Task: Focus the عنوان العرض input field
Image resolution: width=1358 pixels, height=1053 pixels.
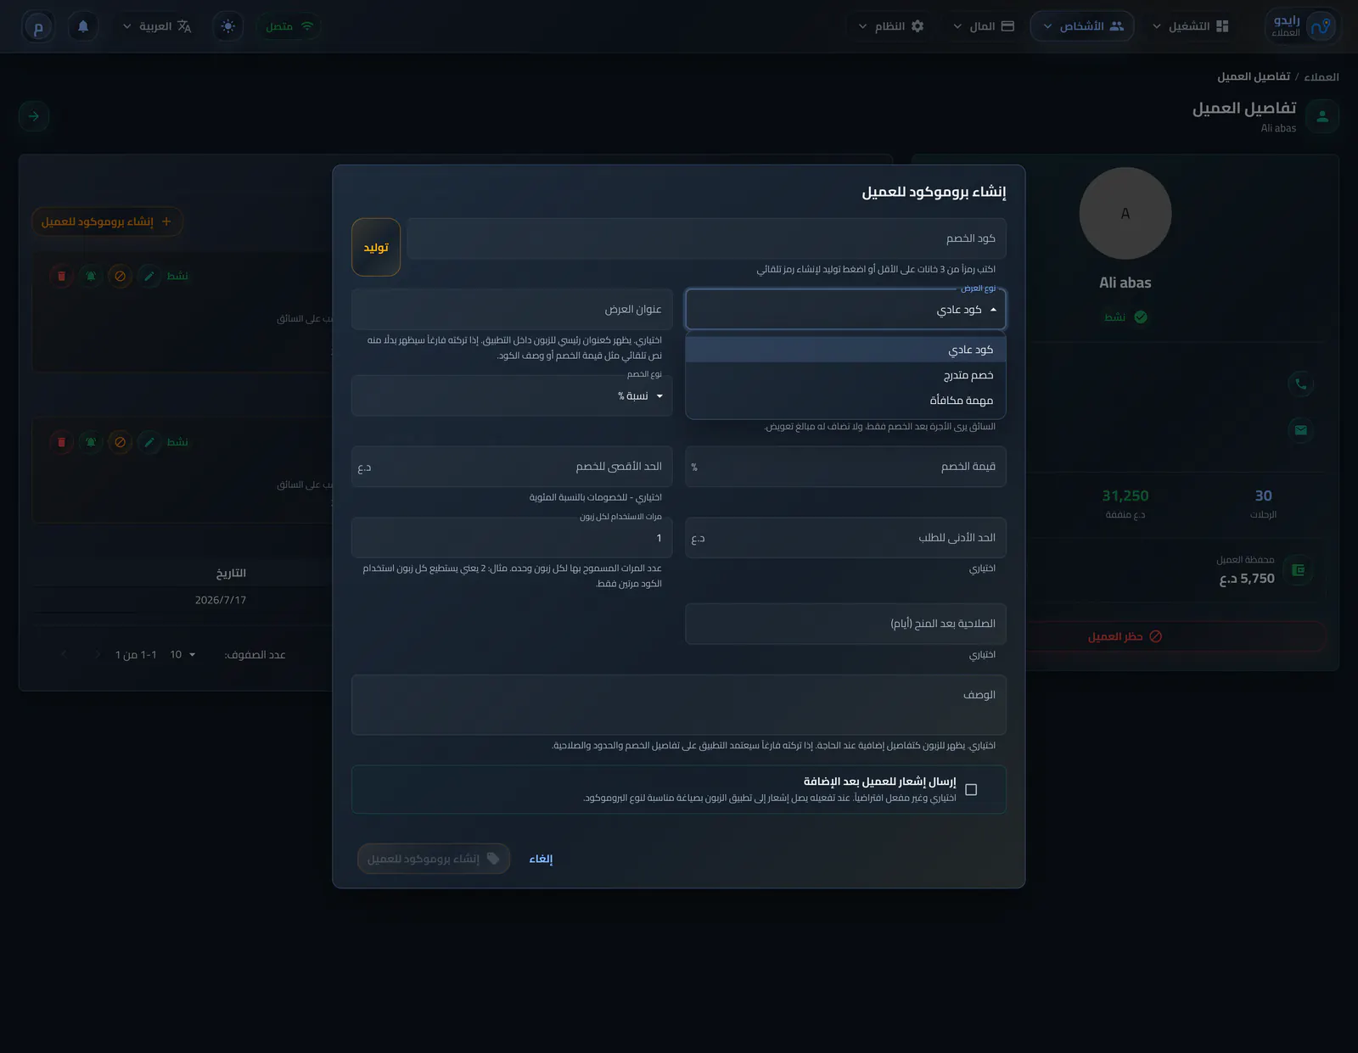Action: pyautogui.click(x=512, y=310)
